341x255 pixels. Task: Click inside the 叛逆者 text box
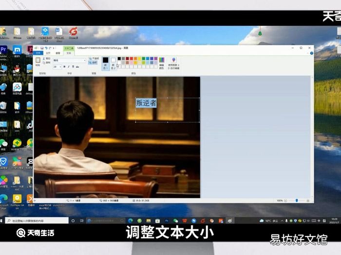[x=168, y=110]
